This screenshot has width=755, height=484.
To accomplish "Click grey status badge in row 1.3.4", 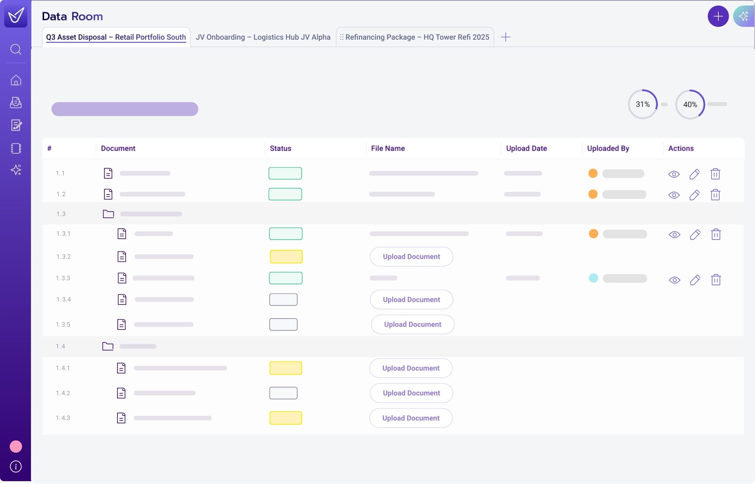I will [283, 300].
